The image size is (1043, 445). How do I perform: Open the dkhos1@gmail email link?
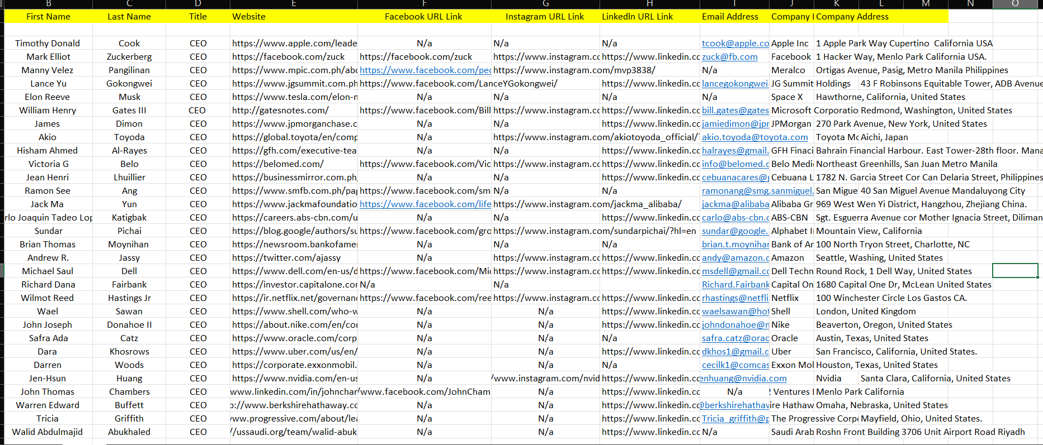[735, 351]
